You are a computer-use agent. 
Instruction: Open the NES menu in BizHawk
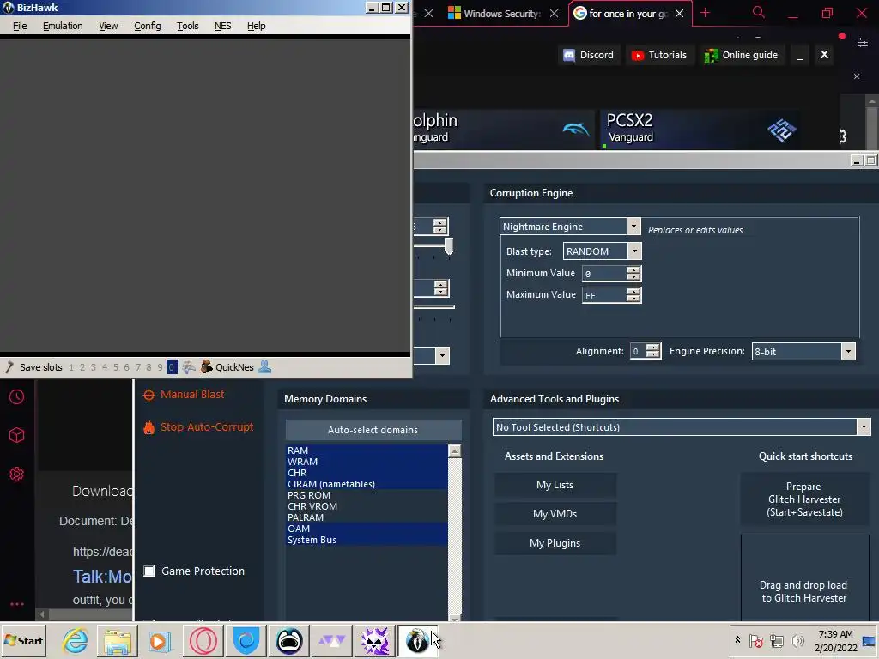[222, 26]
